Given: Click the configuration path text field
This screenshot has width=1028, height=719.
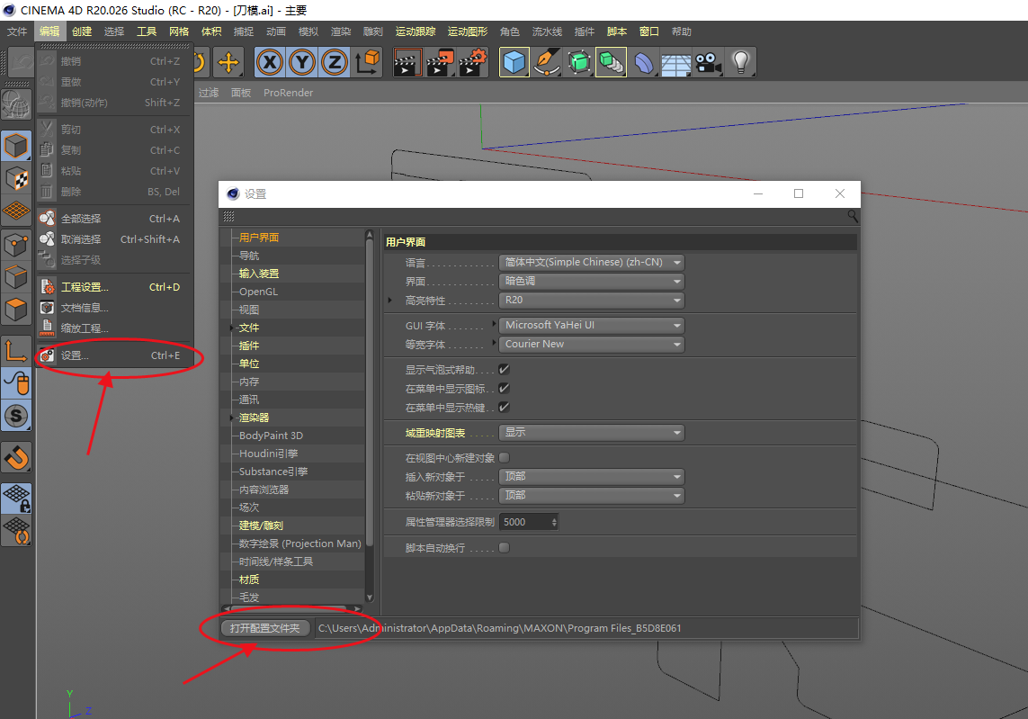Looking at the screenshot, I should [x=586, y=628].
